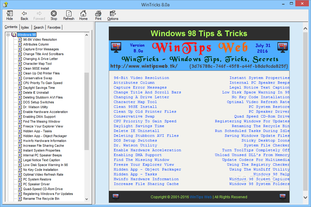Screen dimensions: 311x207
Task: Click the WT monitor logo beside July 31 2016
Action: coord(283,48)
